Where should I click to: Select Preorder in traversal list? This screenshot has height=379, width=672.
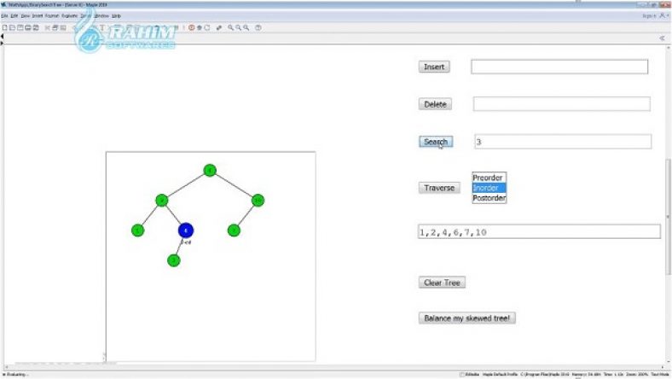click(489, 178)
